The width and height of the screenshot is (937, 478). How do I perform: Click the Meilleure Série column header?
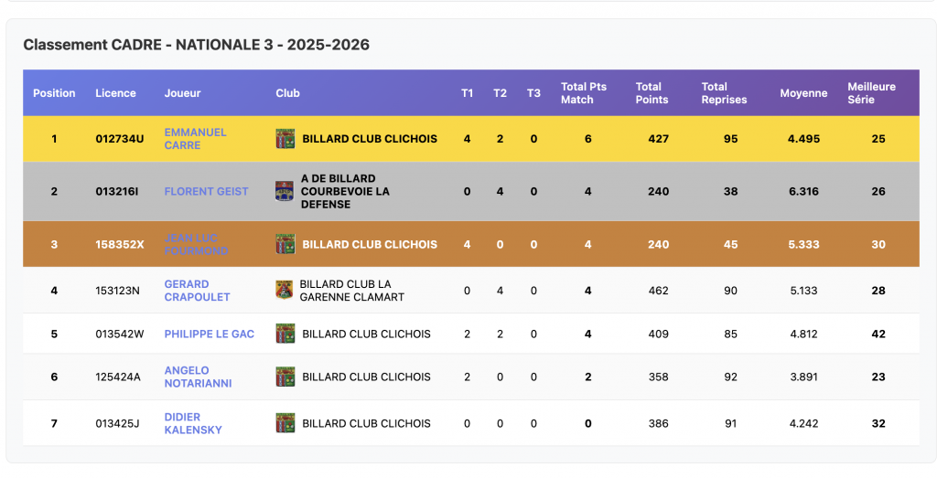[871, 93]
